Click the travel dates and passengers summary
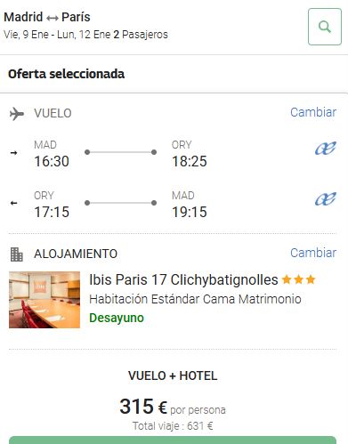 tap(85, 35)
